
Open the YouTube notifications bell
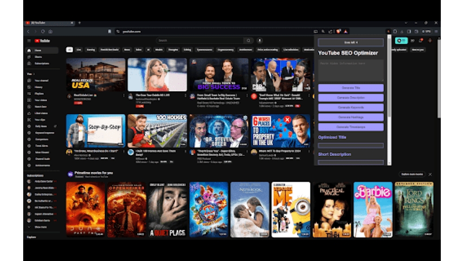pyautogui.click(x=420, y=40)
